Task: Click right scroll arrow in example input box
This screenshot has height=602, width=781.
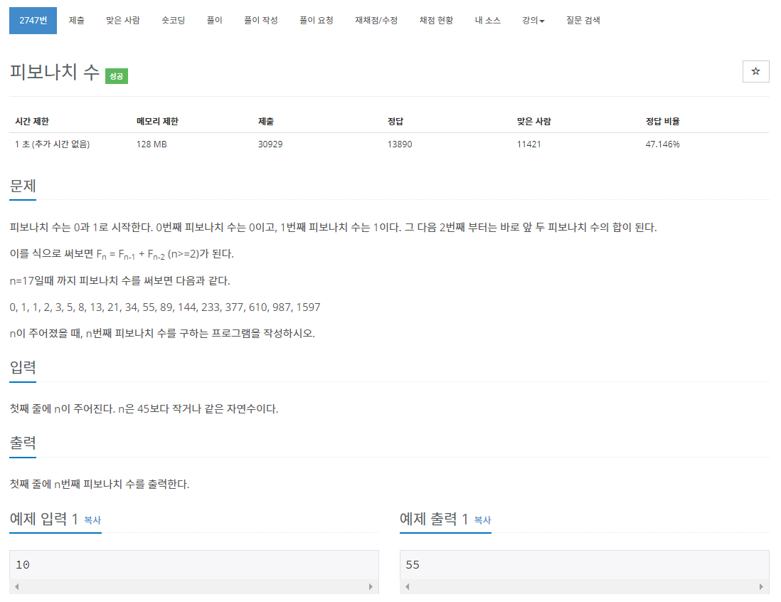Action: 371,586
